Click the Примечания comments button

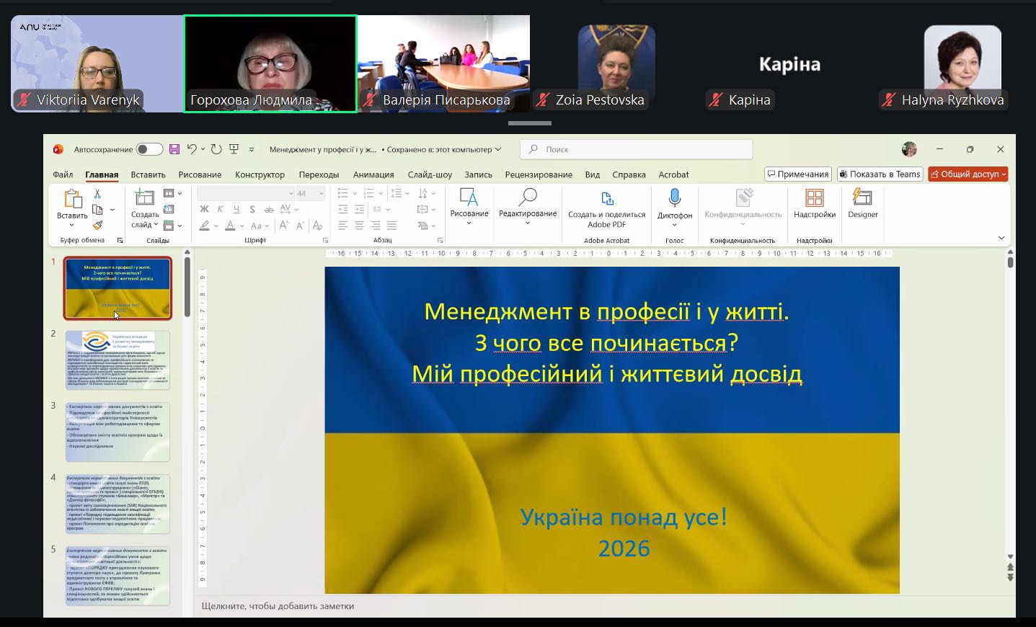click(x=798, y=174)
